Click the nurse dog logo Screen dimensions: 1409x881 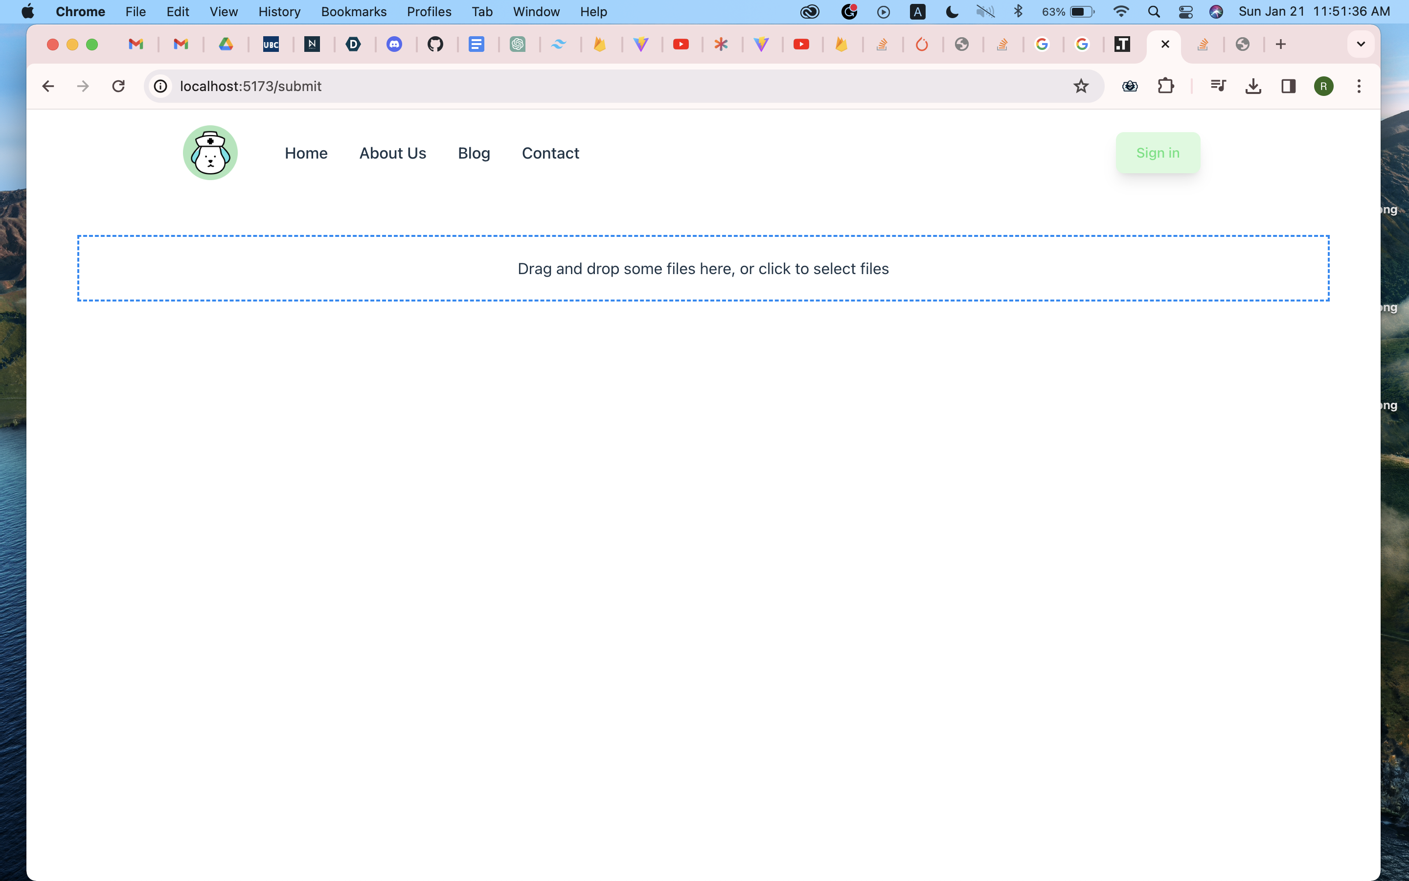coord(210,153)
